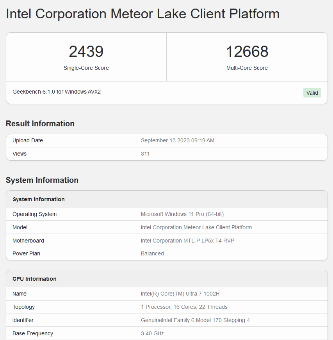
Task: Click the Single-Core Score label
Action: coord(86,68)
